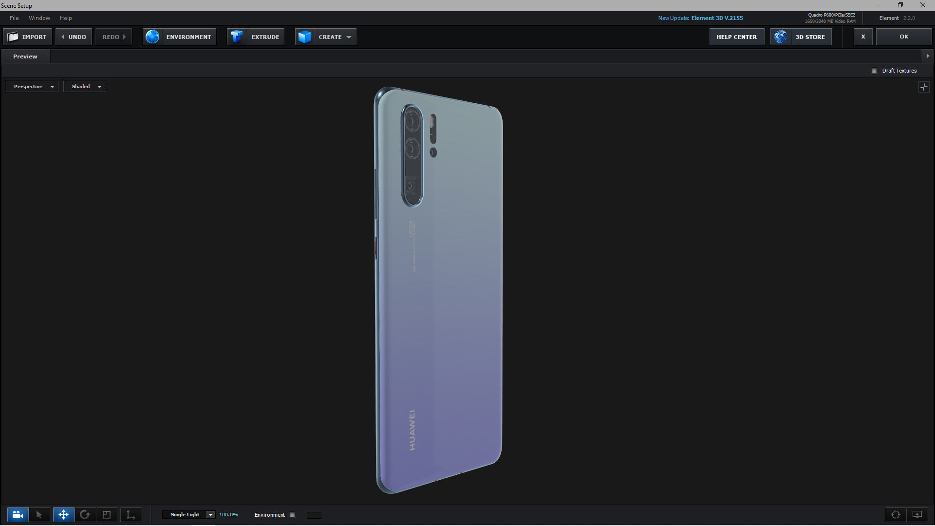Select the scale tool icon
Screen dimensions: 935x526
click(x=107, y=515)
